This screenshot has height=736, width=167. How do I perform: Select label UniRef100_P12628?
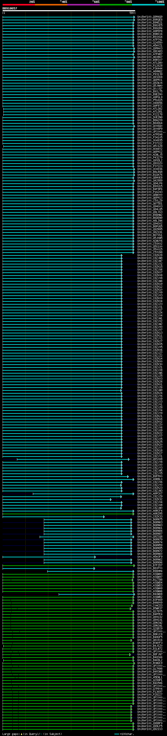[150, 66]
